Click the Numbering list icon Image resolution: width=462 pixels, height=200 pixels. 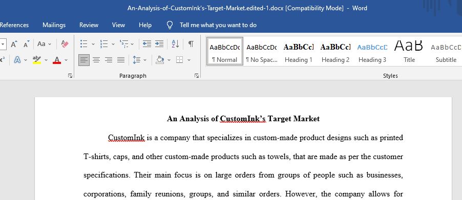(103, 44)
